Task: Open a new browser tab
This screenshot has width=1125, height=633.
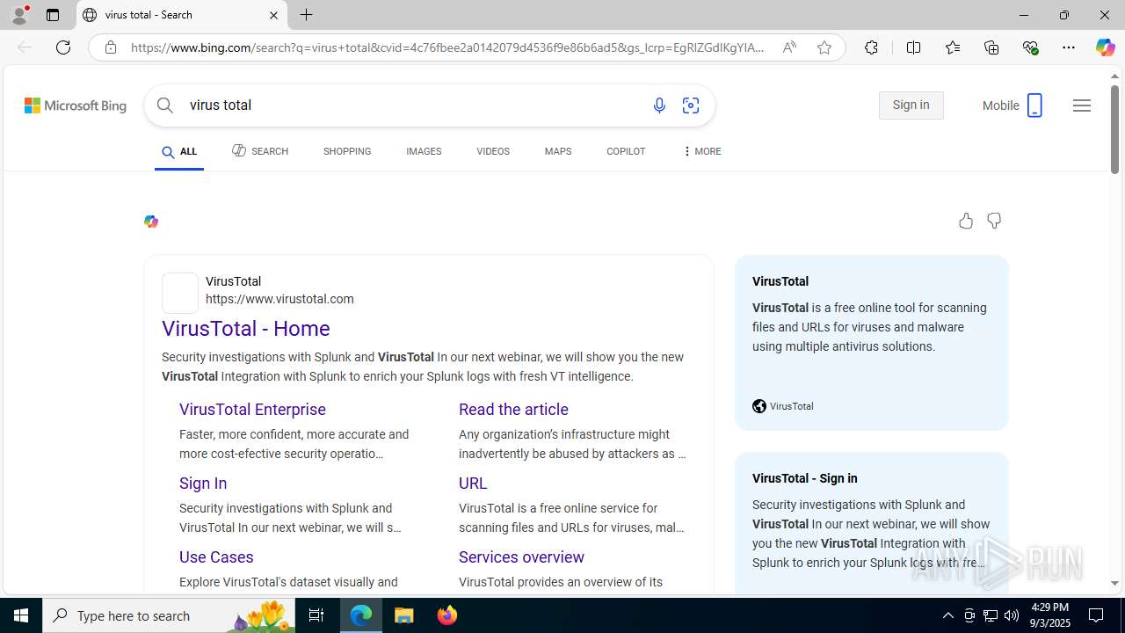Action: 307,15
